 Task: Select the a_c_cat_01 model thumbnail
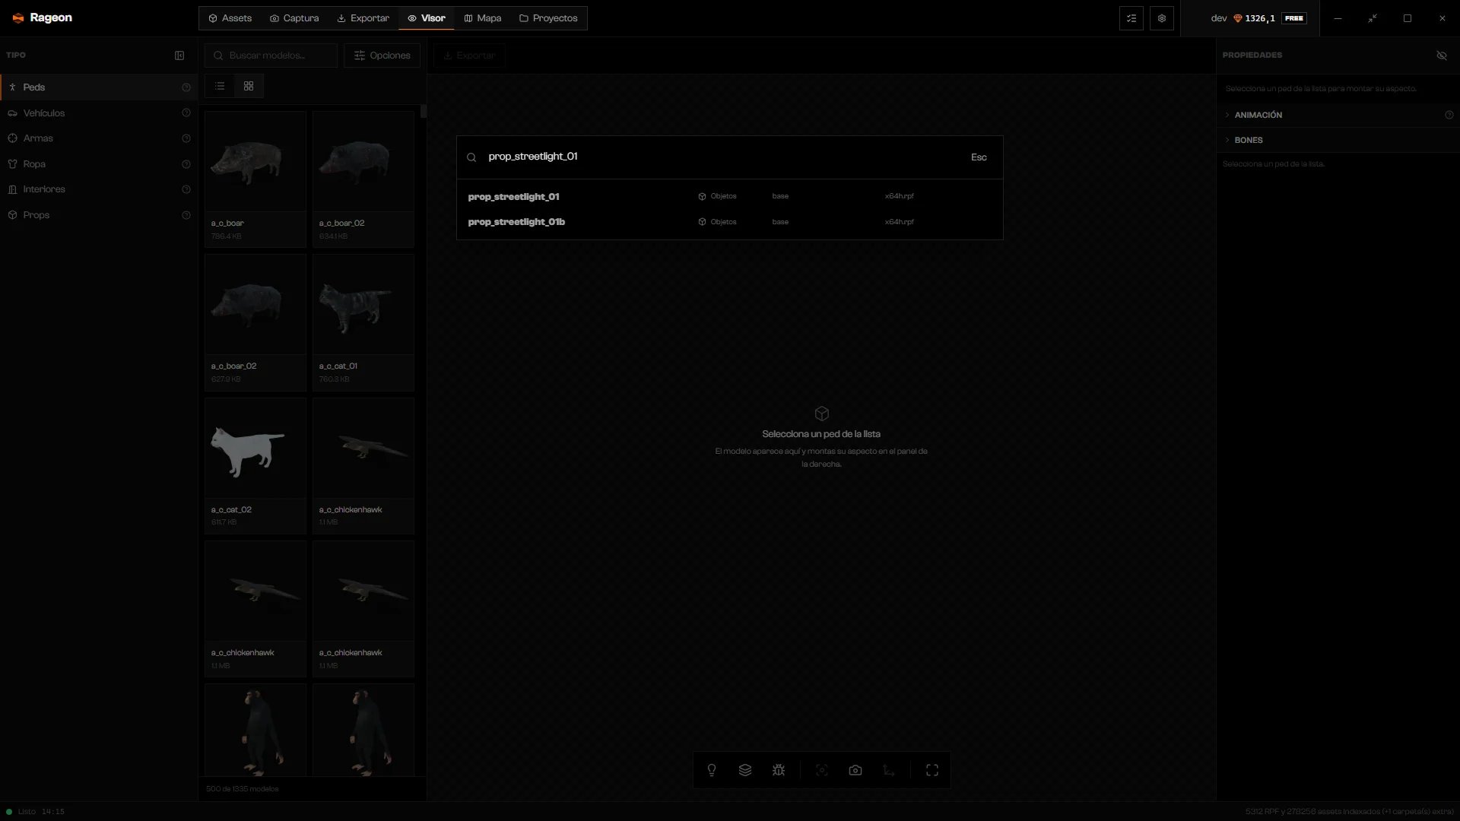(x=363, y=322)
